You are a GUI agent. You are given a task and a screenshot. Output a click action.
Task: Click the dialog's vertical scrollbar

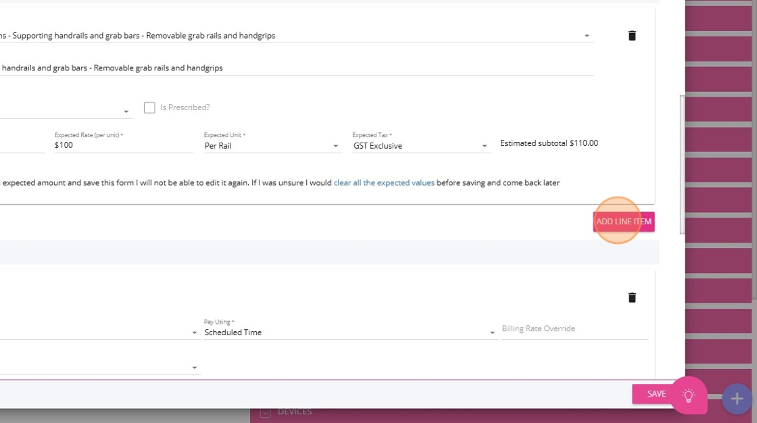tap(682, 164)
